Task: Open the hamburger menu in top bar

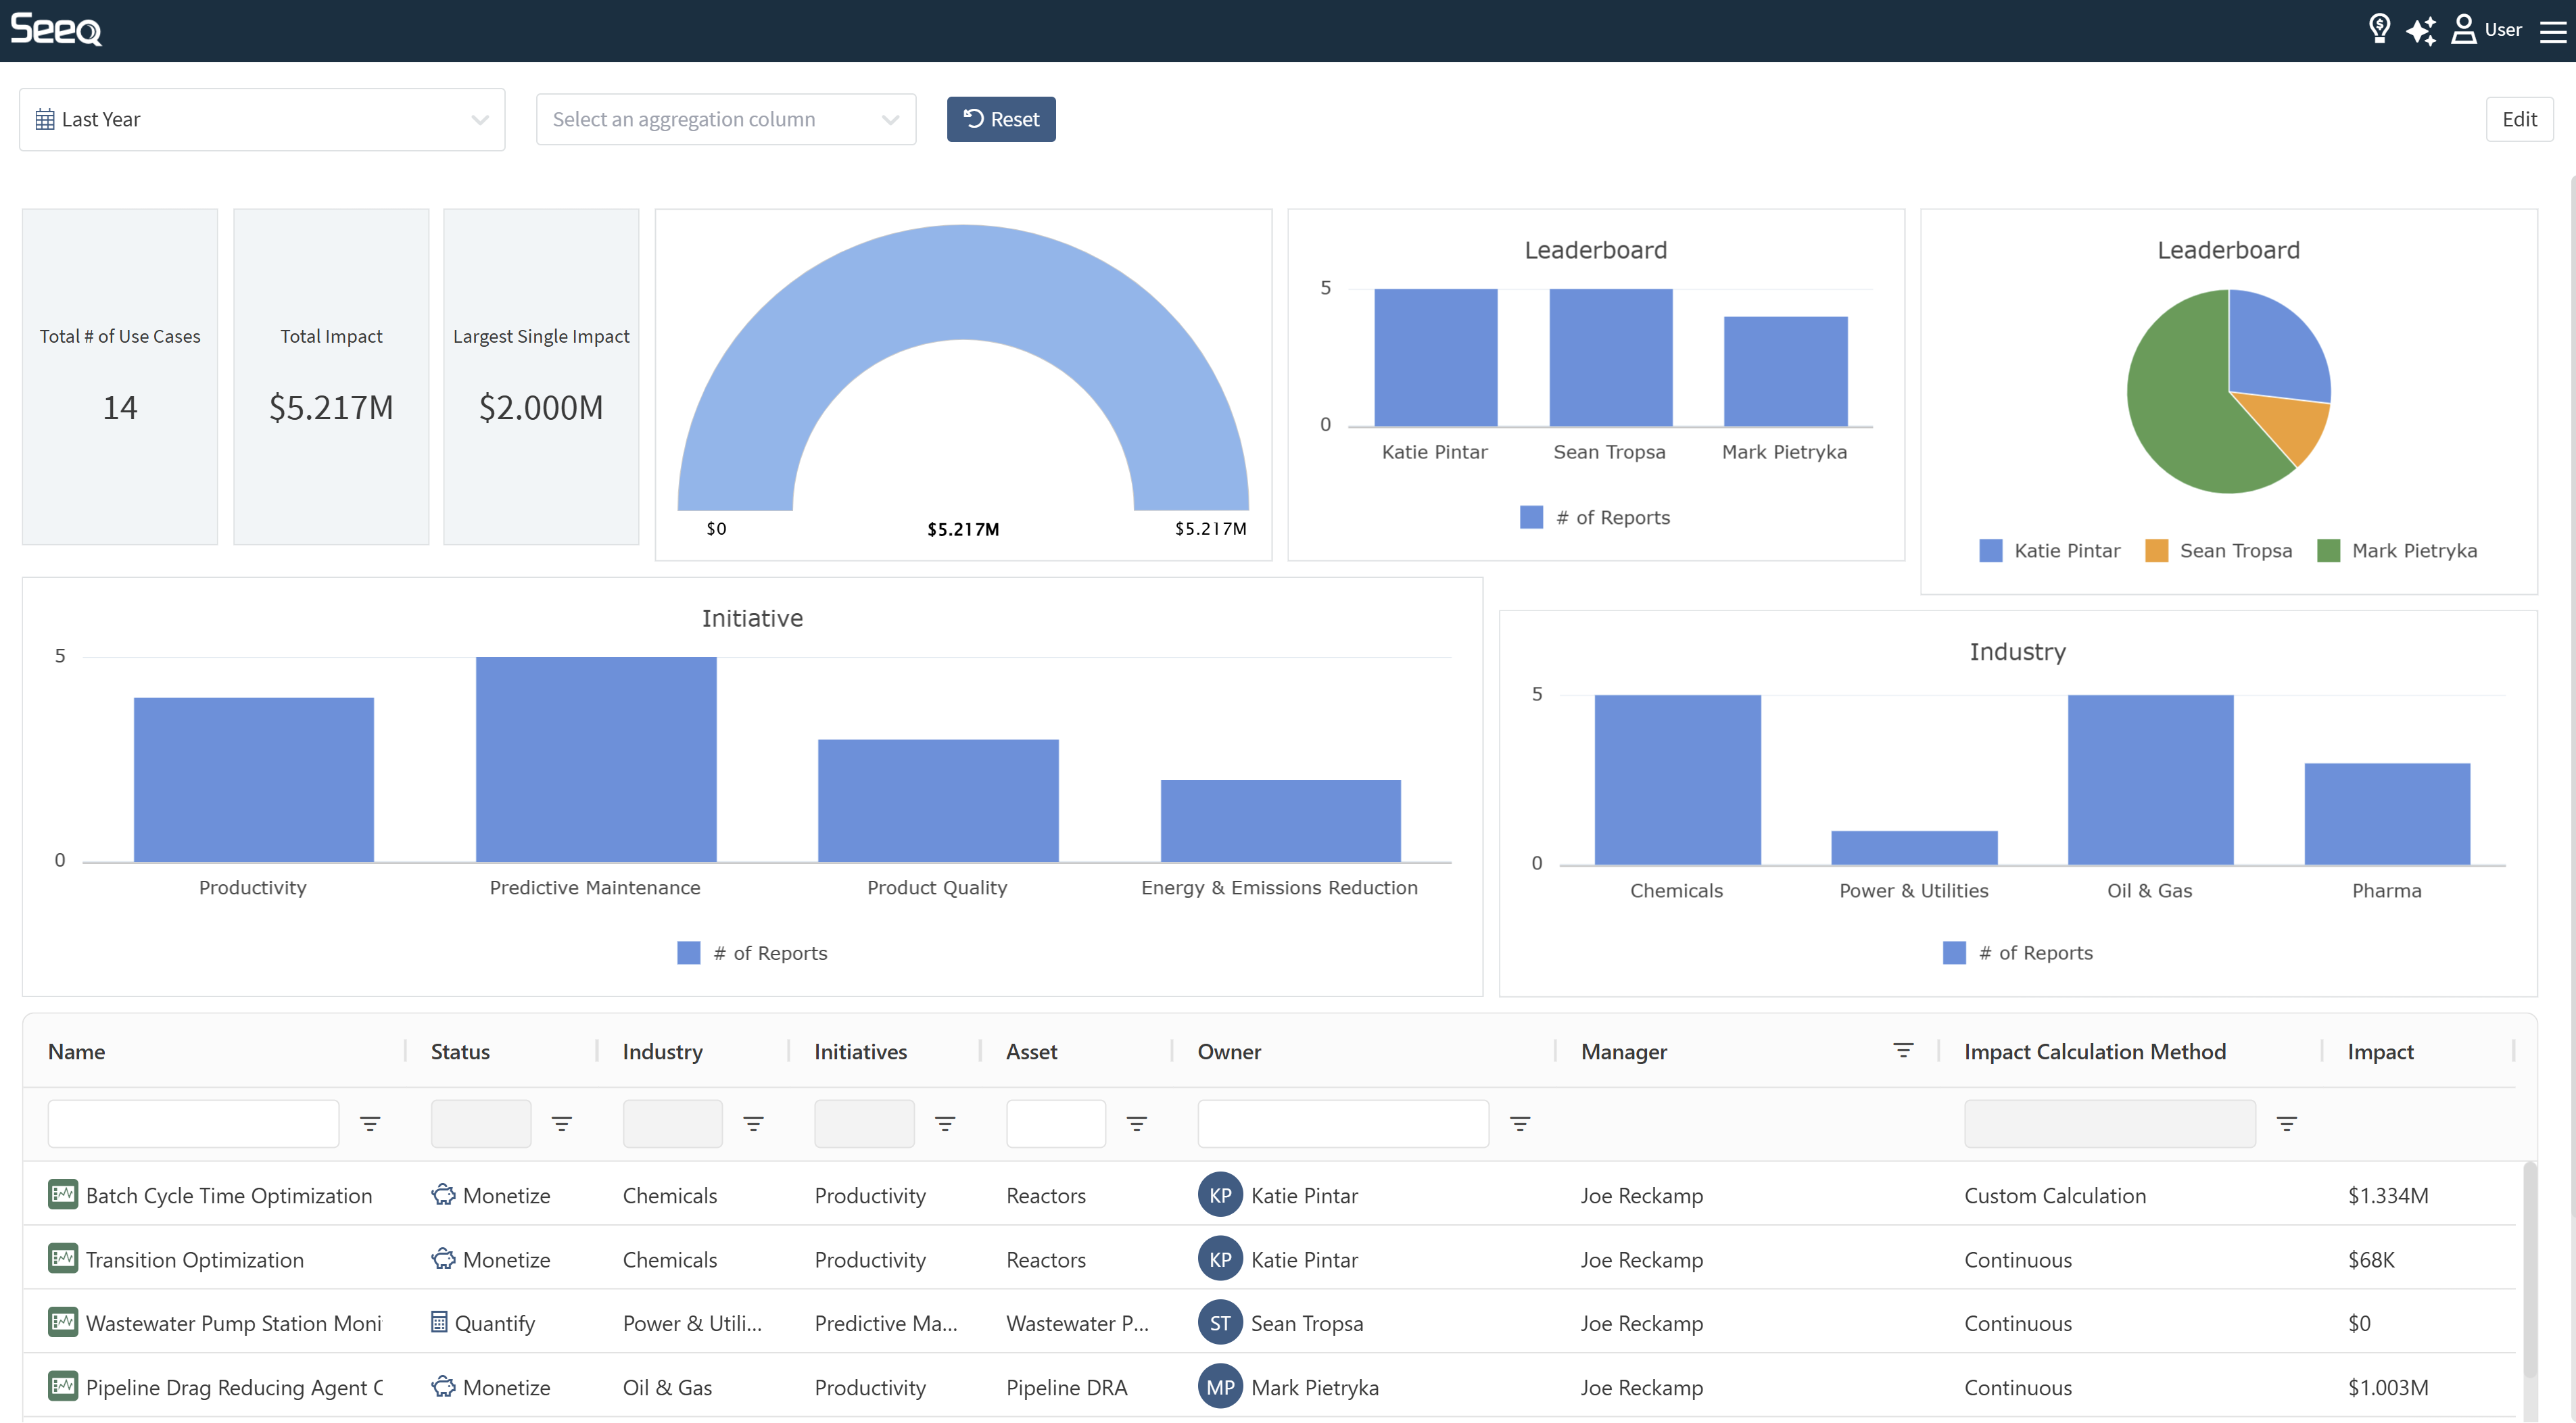Action: pos(2553,31)
